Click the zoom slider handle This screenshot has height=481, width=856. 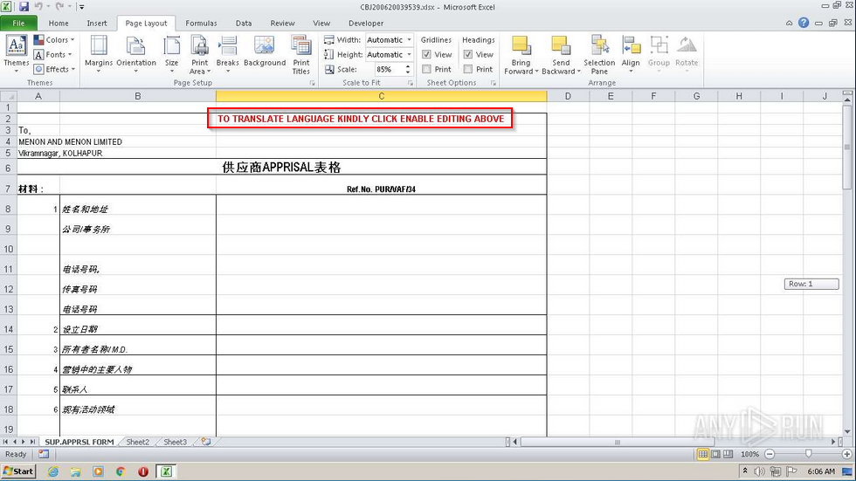(x=809, y=454)
